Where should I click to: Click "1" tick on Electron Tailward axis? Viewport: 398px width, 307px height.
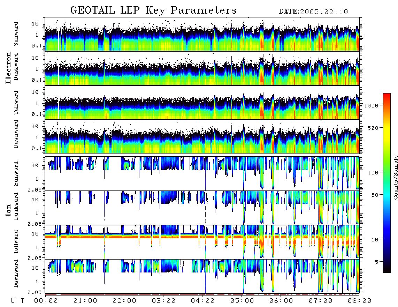tap(37, 103)
